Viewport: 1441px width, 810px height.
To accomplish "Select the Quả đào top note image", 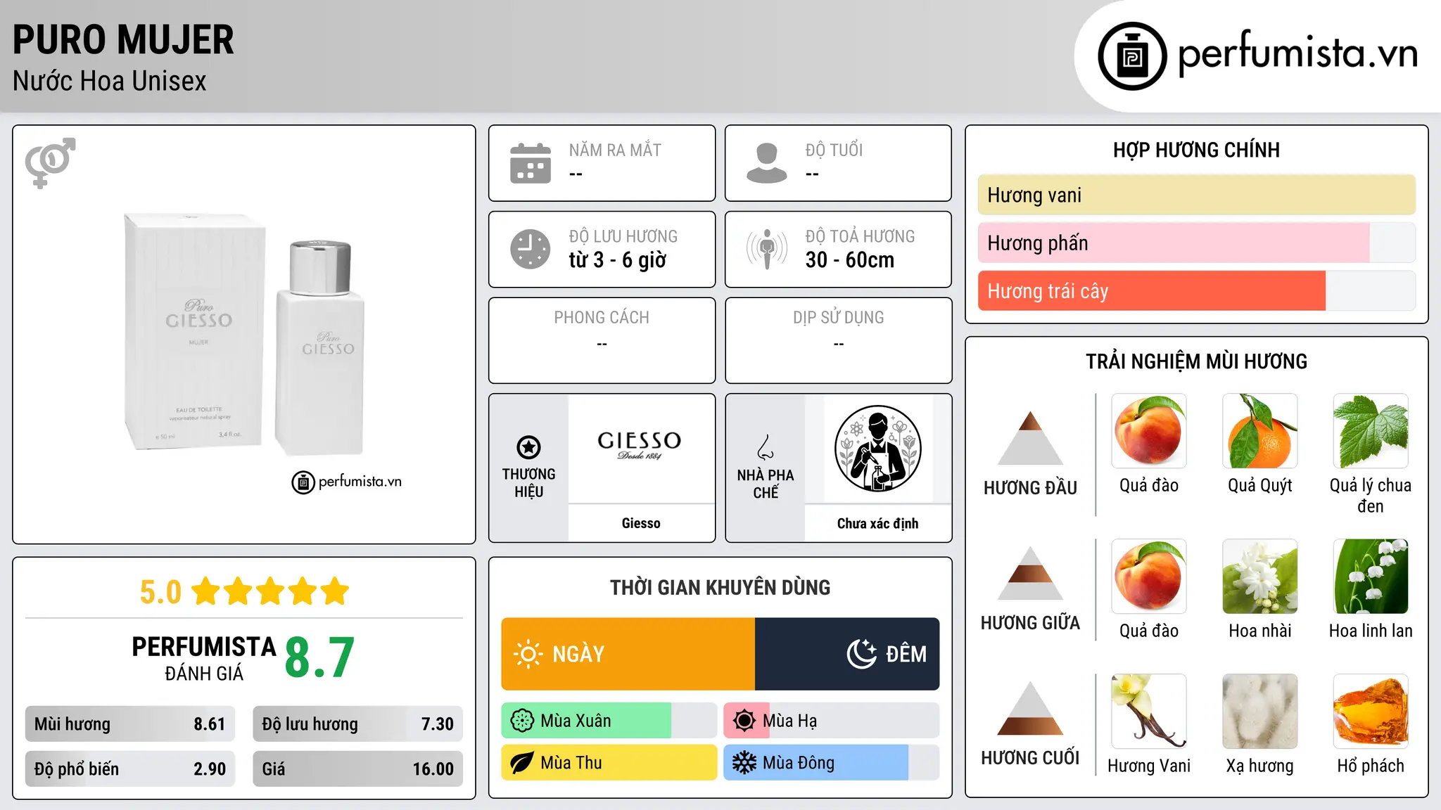I will tap(1149, 431).
